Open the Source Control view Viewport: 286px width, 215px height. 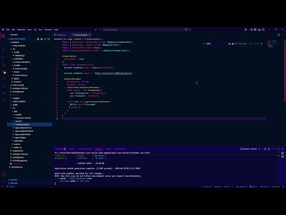(4, 50)
